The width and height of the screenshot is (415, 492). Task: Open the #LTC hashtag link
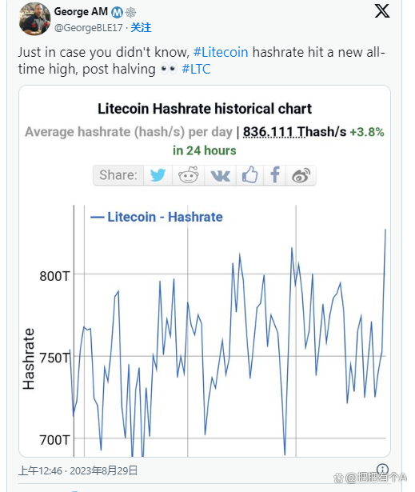pos(196,69)
